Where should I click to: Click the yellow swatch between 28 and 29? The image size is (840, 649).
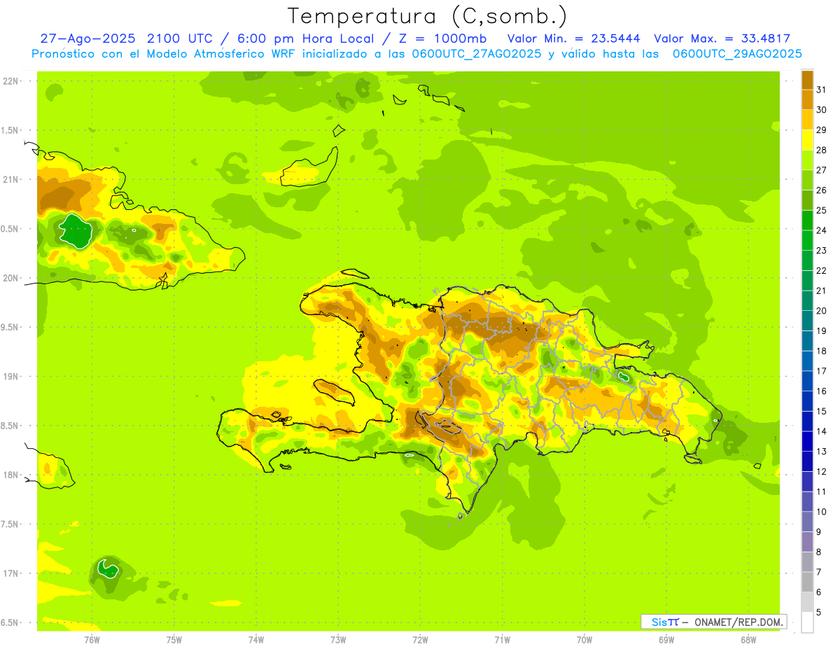[807, 140]
